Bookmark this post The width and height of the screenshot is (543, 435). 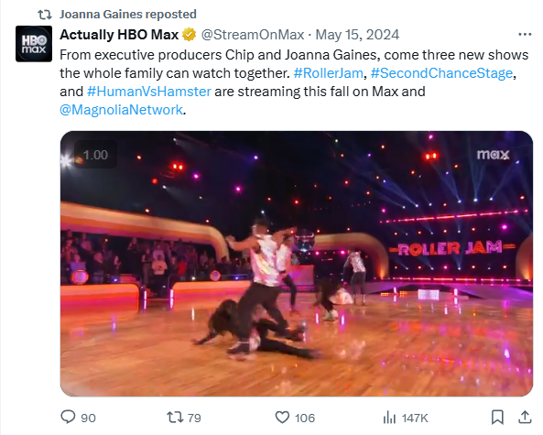pos(497,418)
